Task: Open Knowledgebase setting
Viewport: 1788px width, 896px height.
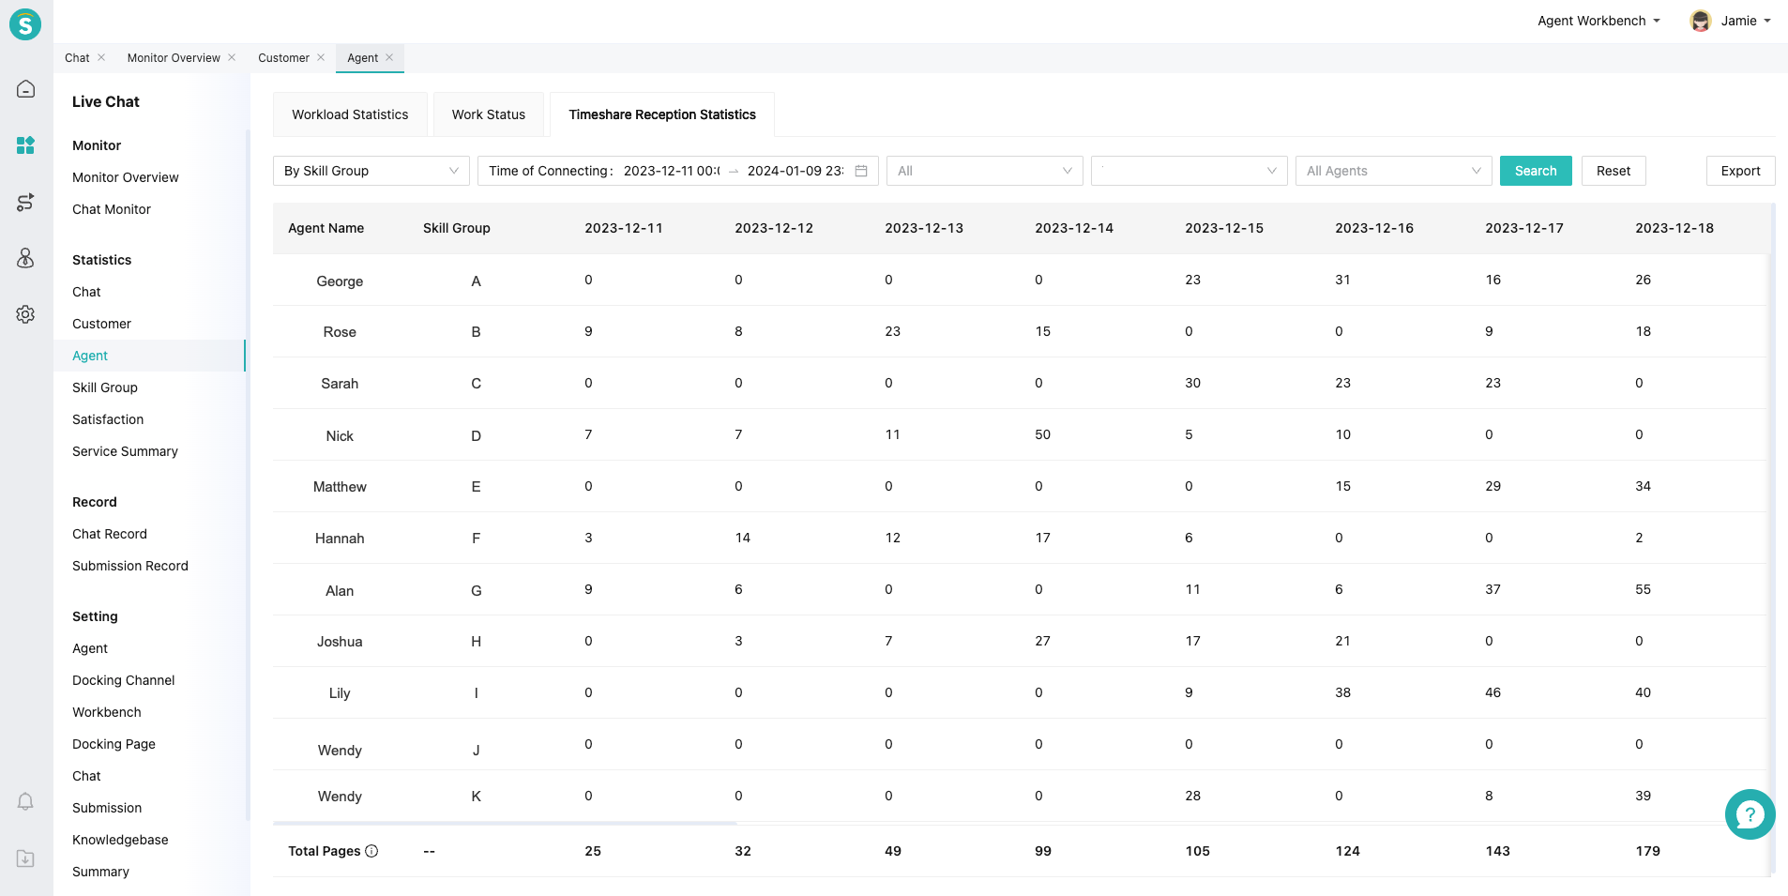Action: 120,840
